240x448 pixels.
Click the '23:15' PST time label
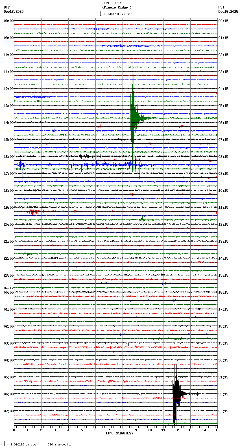[x=223, y=411]
